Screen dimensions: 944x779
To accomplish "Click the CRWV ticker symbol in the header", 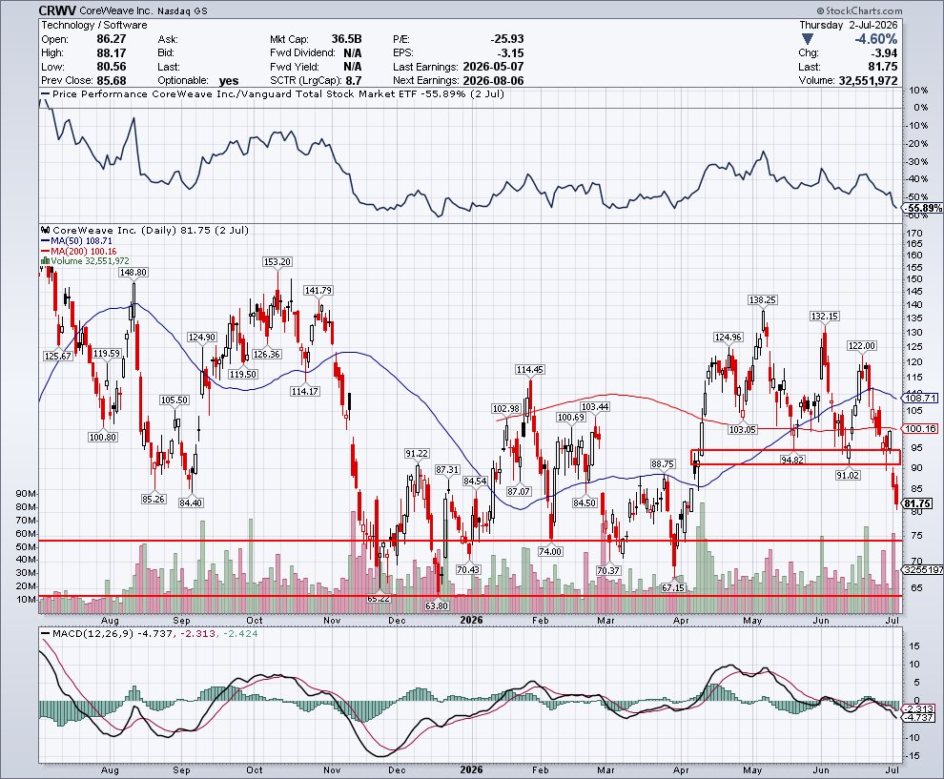I will click(x=58, y=10).
